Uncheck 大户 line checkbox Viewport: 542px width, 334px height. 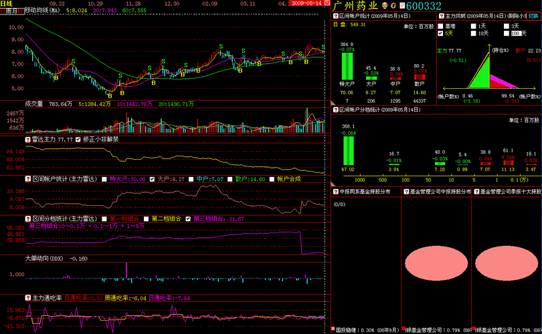pyautogui.click(x=152, y=180)
